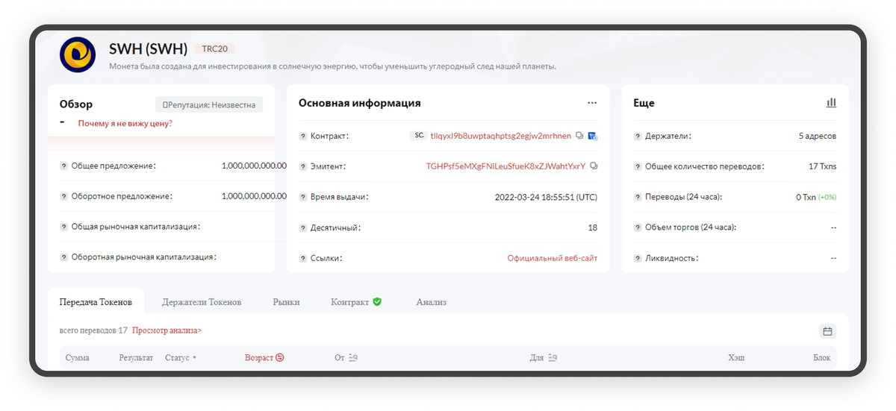Click the Блок column header
The image size is (896, 411).
(x=822, y=358)
